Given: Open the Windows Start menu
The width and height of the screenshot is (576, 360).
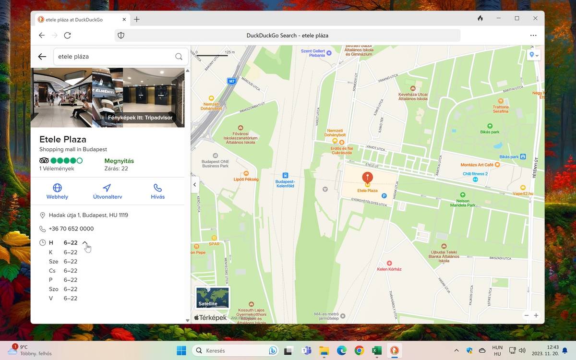Looking at the screenshot, I should [181, 350].
